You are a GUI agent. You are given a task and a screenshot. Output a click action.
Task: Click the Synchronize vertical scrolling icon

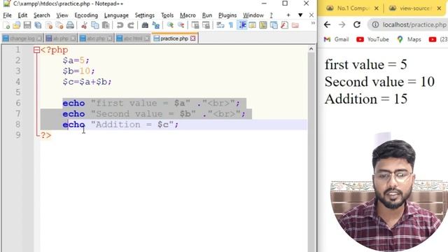(x=195, y=25)
